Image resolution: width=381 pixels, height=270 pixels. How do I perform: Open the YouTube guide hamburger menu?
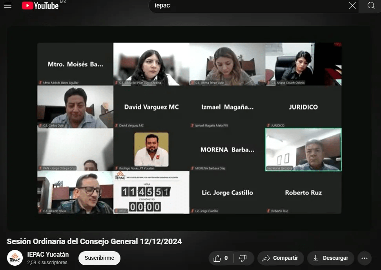click(8, 5)
